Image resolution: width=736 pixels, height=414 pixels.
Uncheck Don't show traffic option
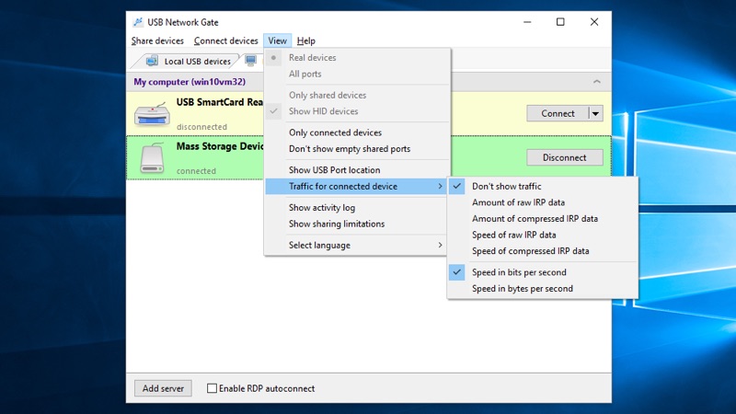coord(543,187)
